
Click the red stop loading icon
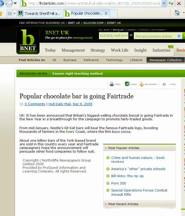pyautogui.click(x=179, y=3)
